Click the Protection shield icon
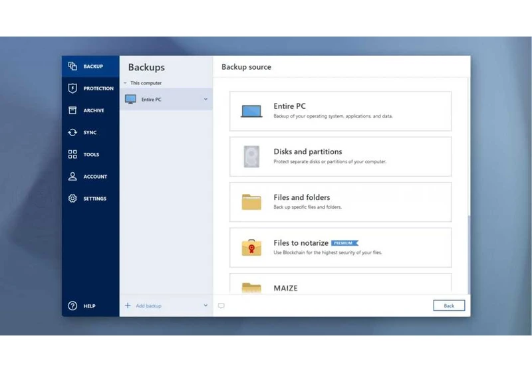 click(x=72, y=88)
